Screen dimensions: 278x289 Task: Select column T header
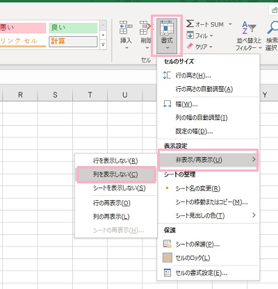[90, 94]
